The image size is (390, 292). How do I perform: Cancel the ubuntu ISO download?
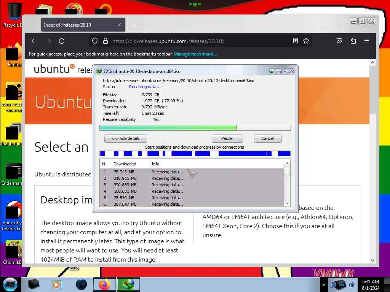[x=268, y=138]
